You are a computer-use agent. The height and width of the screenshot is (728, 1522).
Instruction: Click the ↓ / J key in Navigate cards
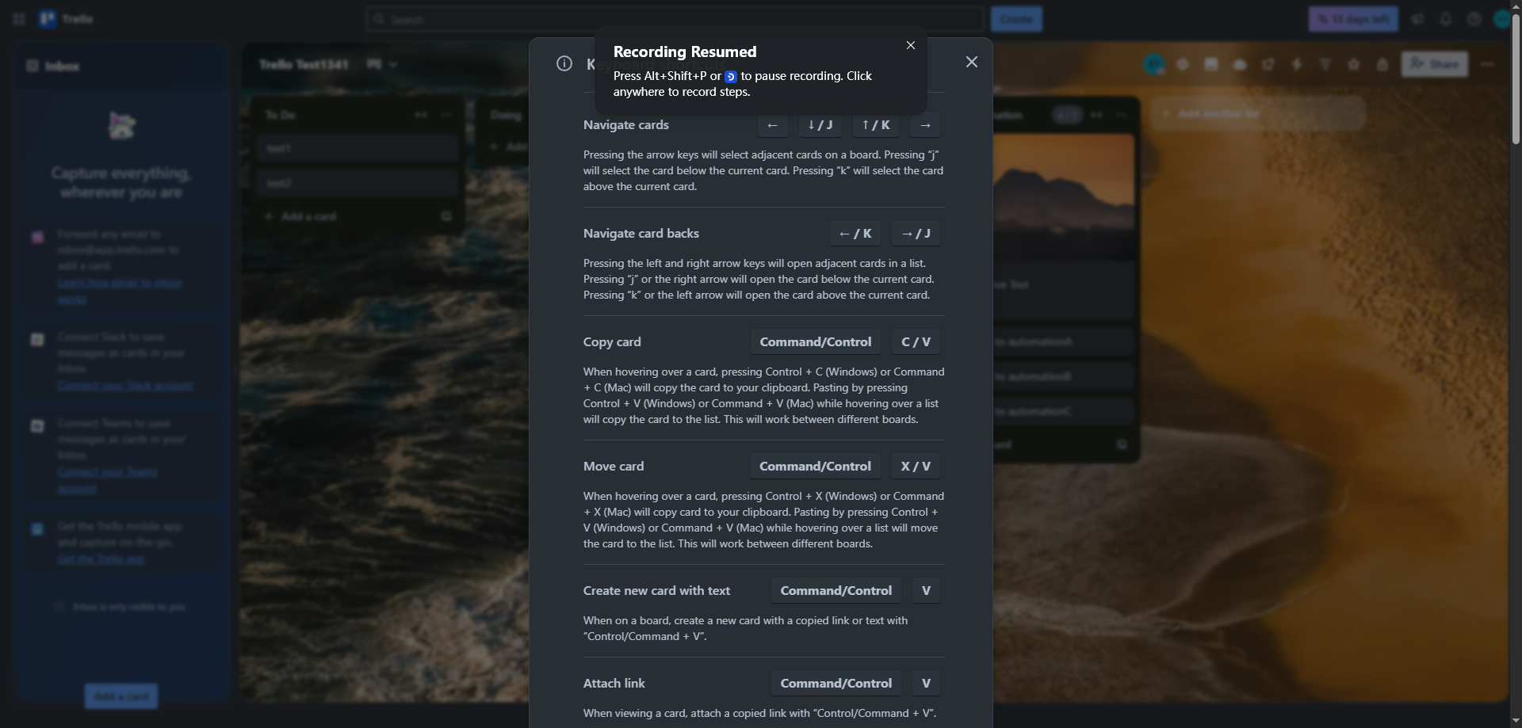[820, 125]
